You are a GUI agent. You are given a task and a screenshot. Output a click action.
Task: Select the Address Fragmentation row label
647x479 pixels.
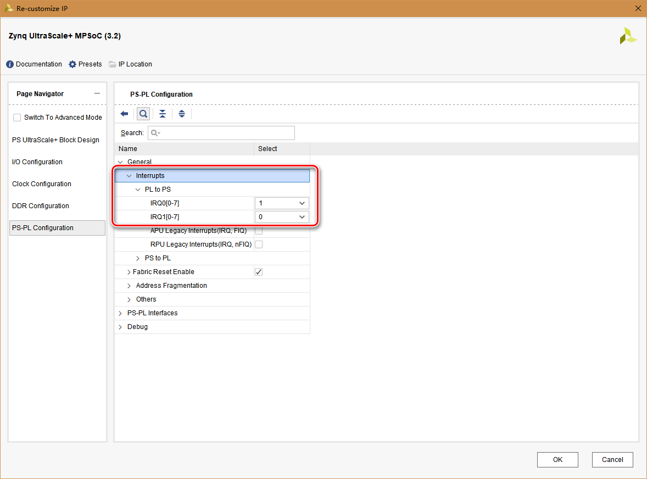point(171,286)
